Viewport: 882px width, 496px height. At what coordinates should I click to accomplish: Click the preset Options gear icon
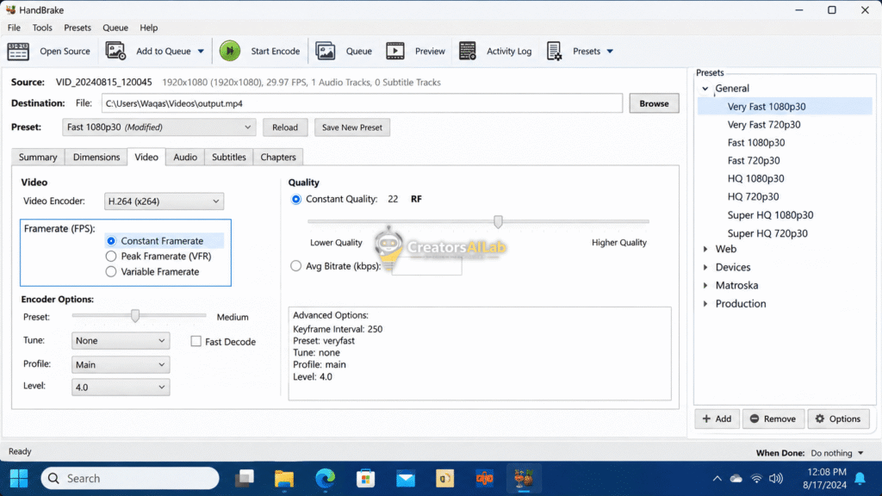click(x=820, y=419)
